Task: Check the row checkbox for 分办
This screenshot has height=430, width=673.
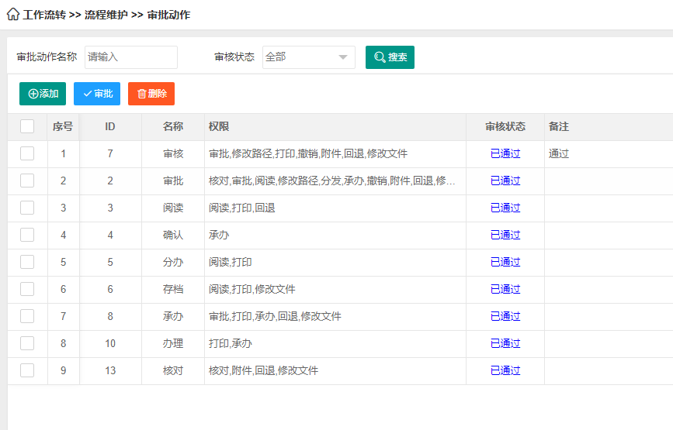Action: (27, 262)
